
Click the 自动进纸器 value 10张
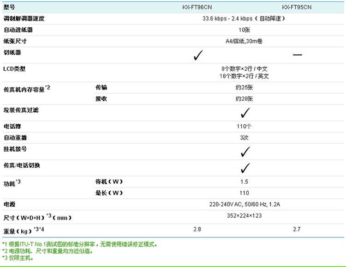244,30
